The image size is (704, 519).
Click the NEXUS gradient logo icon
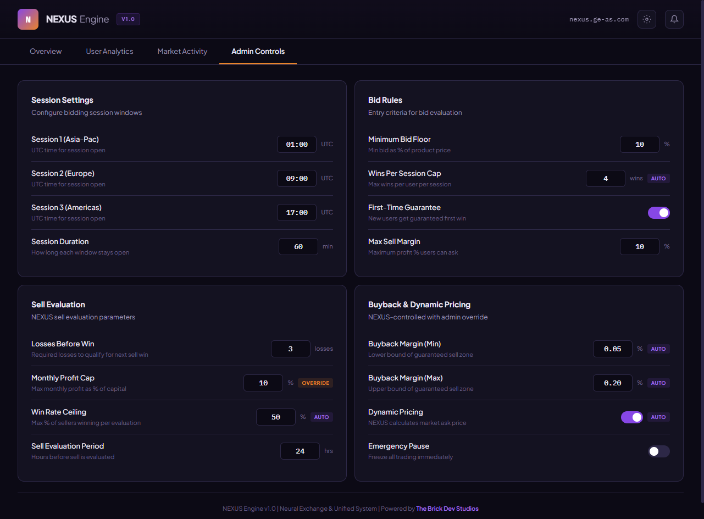28,19
